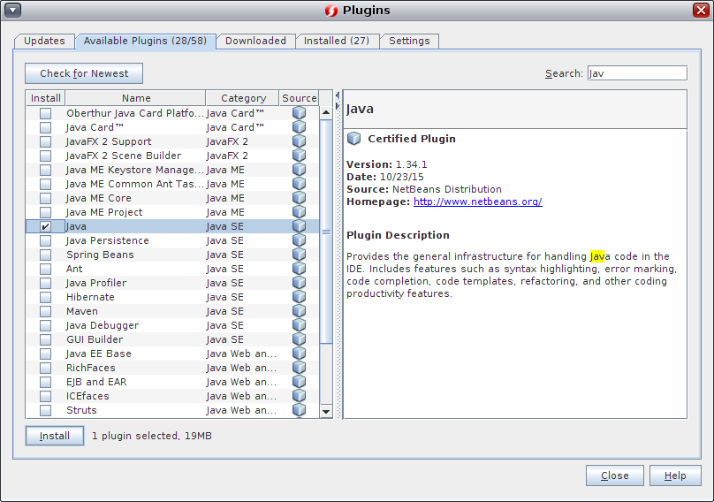Click source cube icon in Hibernate row
Viewport: 714px width, 502px height.
299,297
